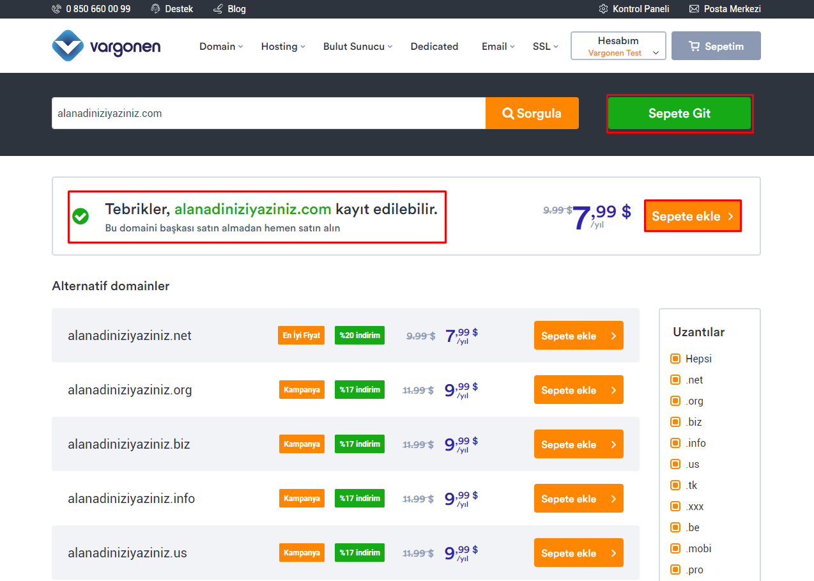Click the Destek headset icon

tap(155, 9)
